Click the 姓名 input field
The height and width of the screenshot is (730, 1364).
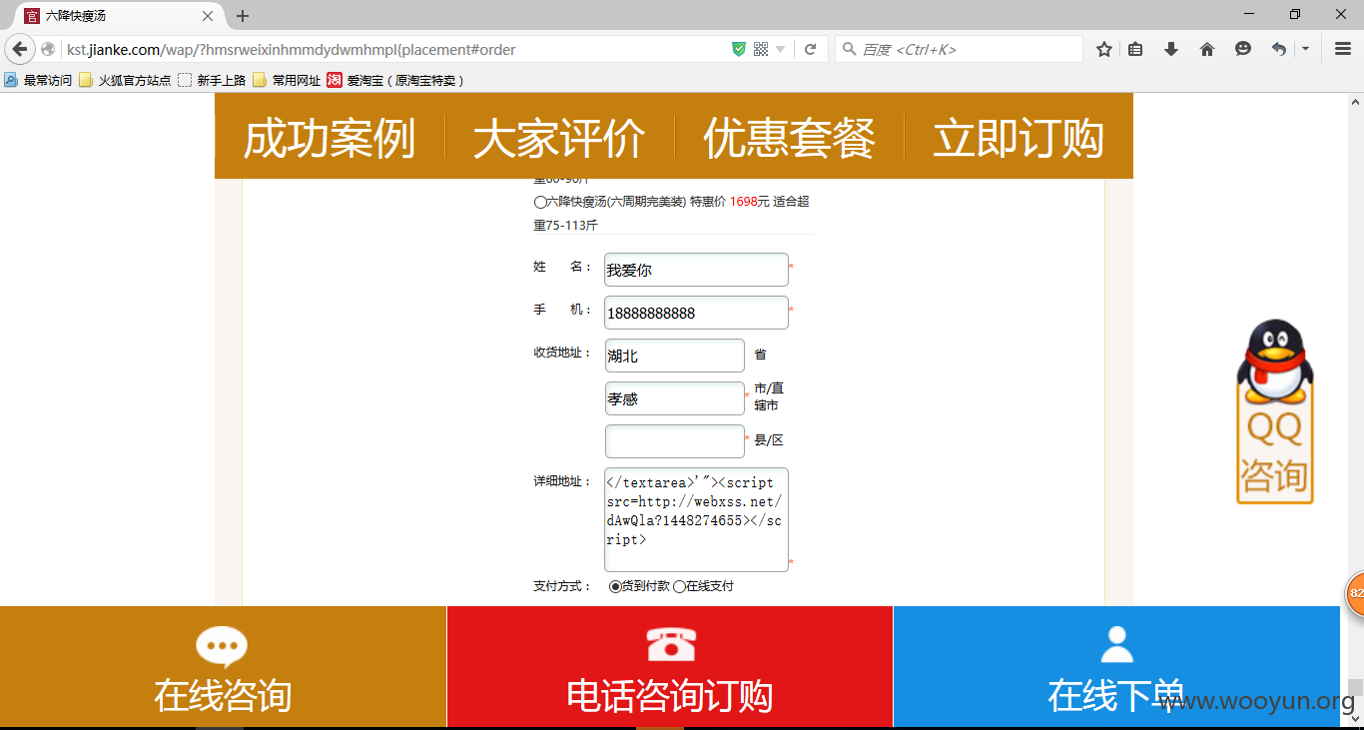coord(696,270)
